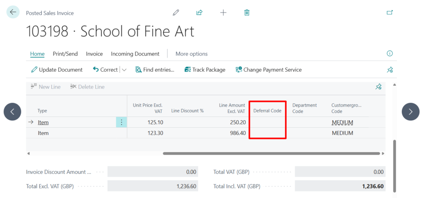The width and height of the screenshot is (422, 198).
Task: Click the share icon in header
Action: (x=199, y=13)
